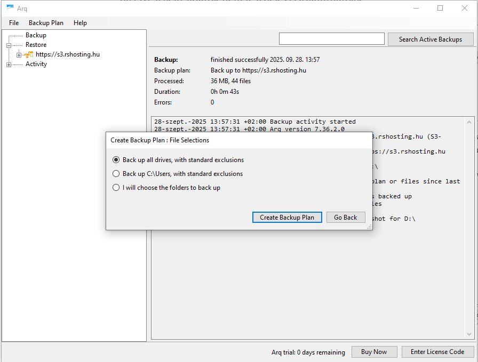
Task: Click the Create Backup Plan button
Action: coord(287,218)
